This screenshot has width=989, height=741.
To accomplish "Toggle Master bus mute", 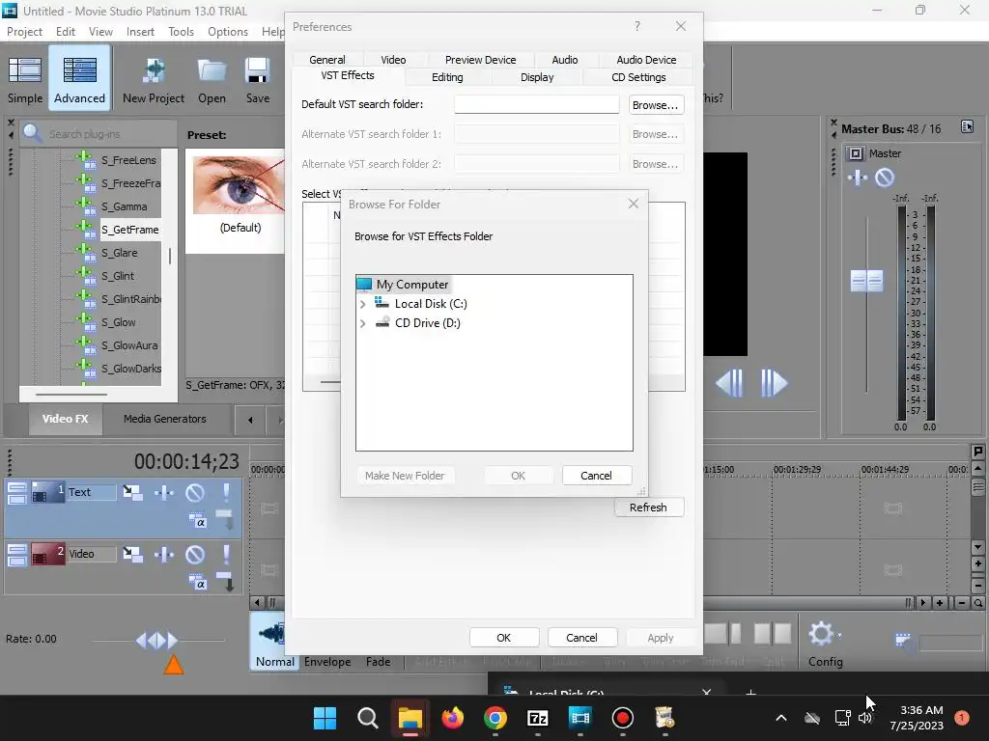I will point(885,178).
